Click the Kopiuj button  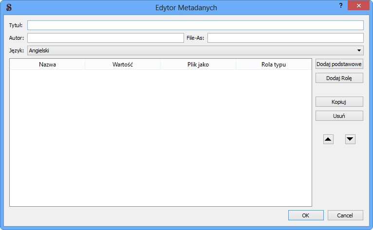[x=339, y=102]
